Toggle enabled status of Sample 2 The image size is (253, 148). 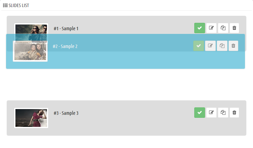point(199,46)
